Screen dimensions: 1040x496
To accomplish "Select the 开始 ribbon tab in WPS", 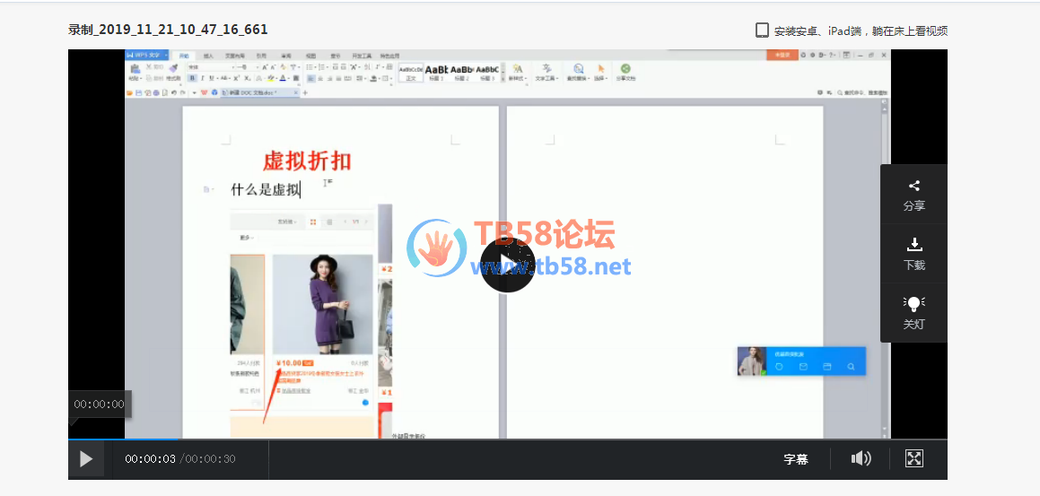I will (x=184, y=56).
